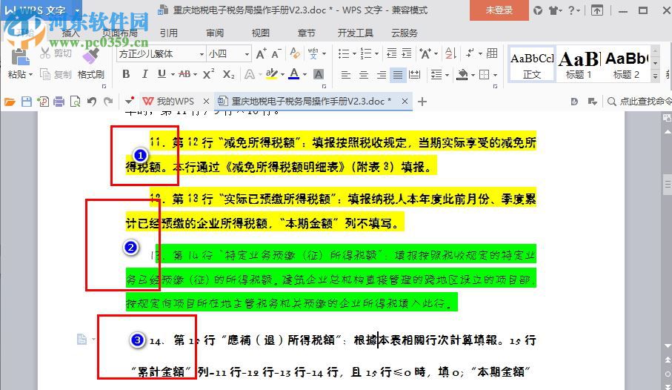Open the 章节 ribbon tab
The height and width of the screenshot is (390, 672).
306,33
